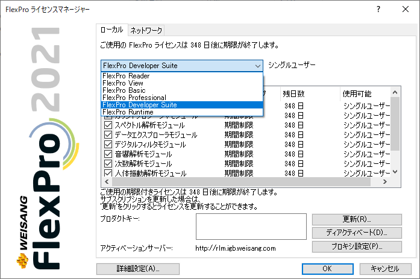Click ディアクティベート(D)... button
420x279 pixels.
coord(357,233)
